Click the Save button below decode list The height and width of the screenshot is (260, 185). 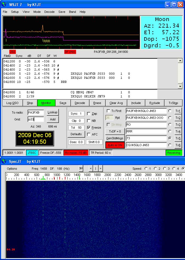pyautogui.click(x=63, y=103)
